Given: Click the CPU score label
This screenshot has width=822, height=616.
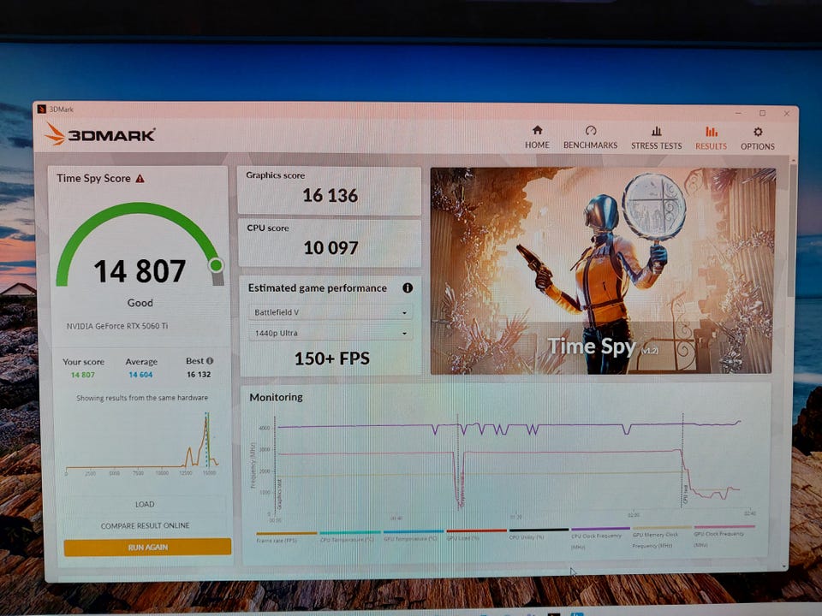Looking at the screenshot, I should (x=267, y=228).
